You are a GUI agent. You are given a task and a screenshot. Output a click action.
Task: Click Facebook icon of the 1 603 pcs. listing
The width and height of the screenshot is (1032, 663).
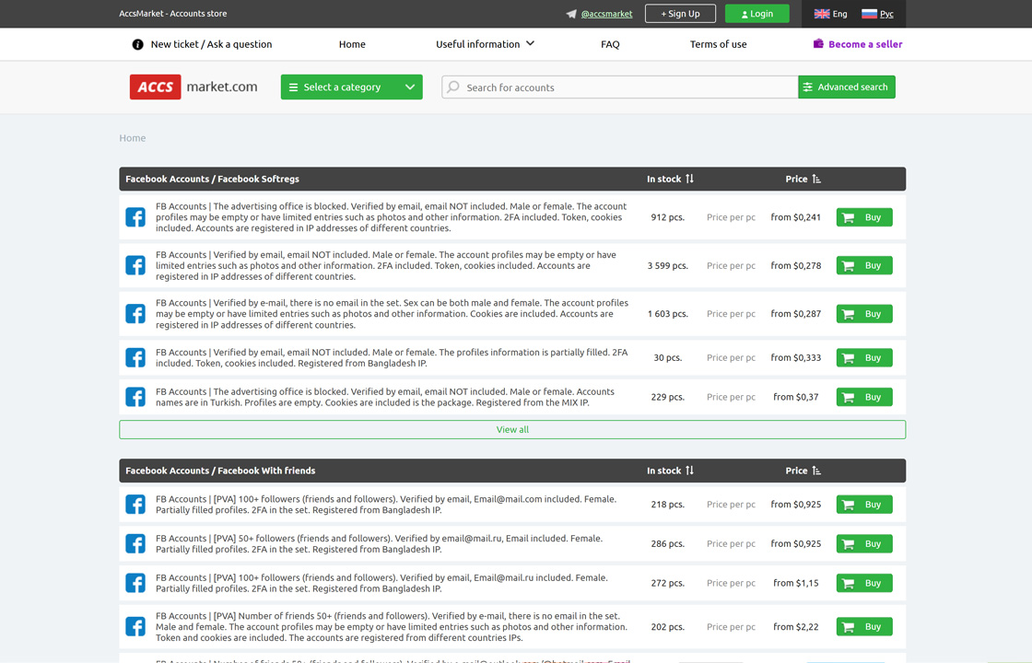135,314
